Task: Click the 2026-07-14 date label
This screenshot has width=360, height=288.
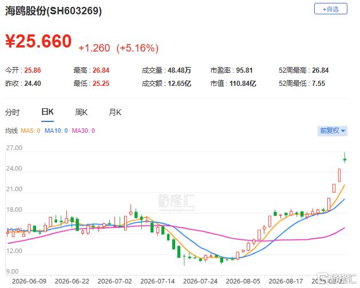Action: point(157,281)
